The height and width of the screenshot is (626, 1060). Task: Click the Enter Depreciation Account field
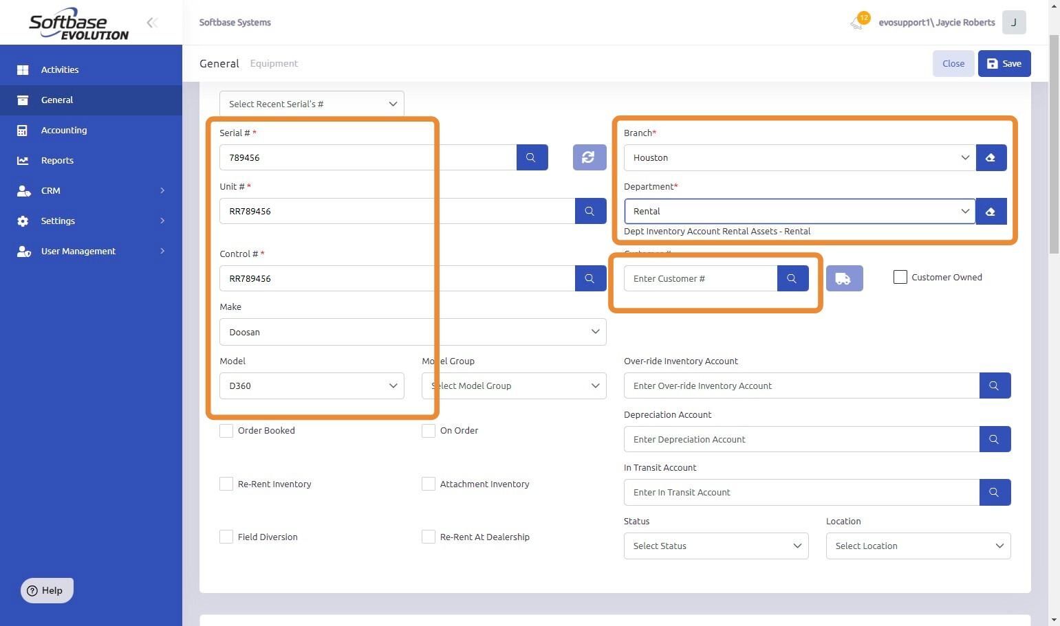[x=801, y=439]
